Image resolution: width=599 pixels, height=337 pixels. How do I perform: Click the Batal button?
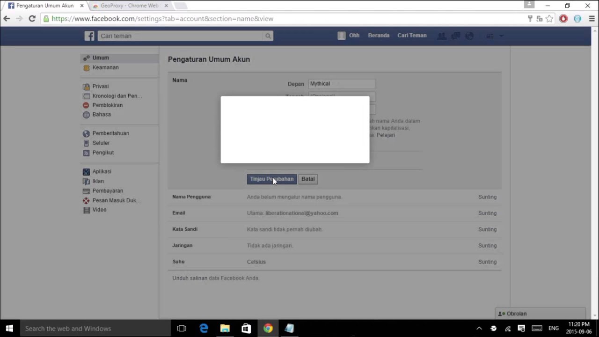[x=308, y=179]
